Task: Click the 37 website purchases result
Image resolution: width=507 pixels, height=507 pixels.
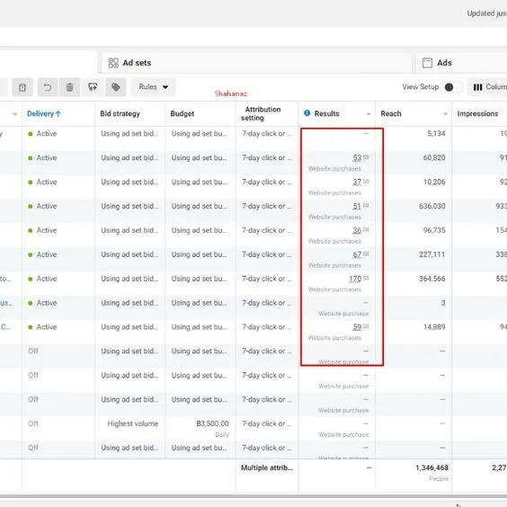Action: [357, 182]
